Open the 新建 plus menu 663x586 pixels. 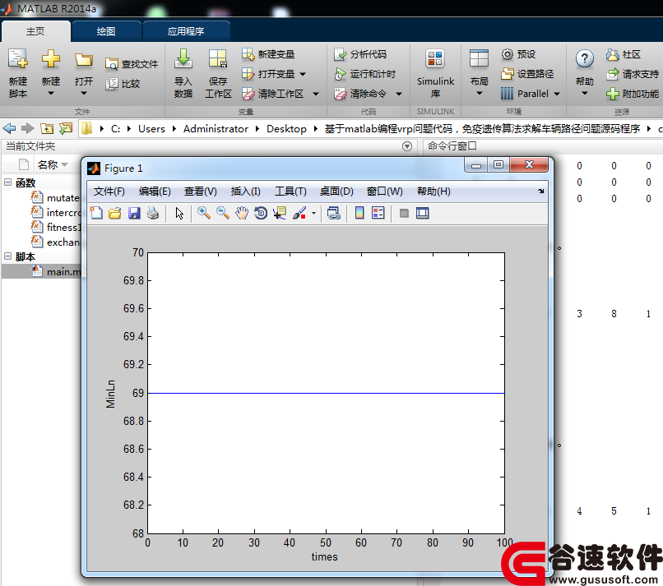click(x=51, y=72)
